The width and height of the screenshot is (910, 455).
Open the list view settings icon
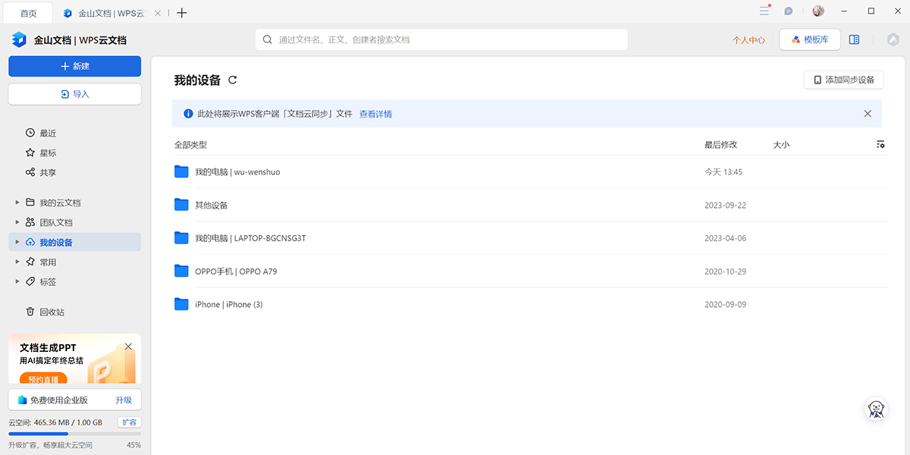click(x=880, y=144)
